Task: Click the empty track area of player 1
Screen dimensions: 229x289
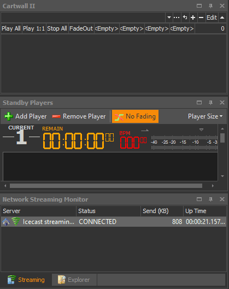Action: tap(110, 167)
